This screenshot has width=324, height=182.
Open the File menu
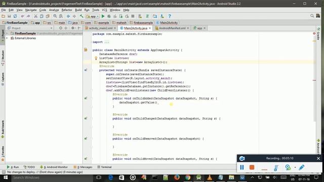click(x=4, y=10)
